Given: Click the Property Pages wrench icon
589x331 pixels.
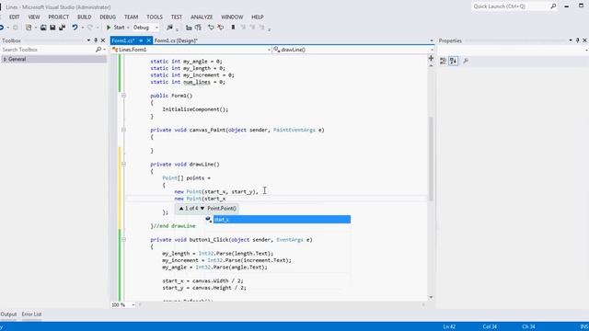Looking at the screenshot, I should coord(466,61).
